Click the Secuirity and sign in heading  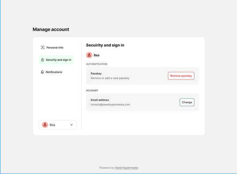(x=105, y=45)
